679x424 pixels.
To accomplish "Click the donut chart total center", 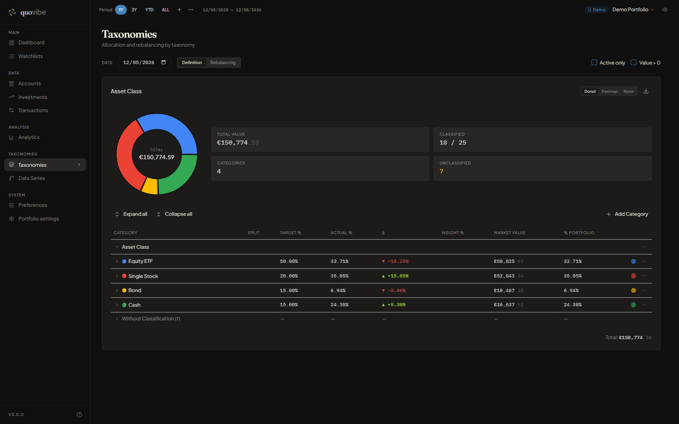I will coord(157,155).
